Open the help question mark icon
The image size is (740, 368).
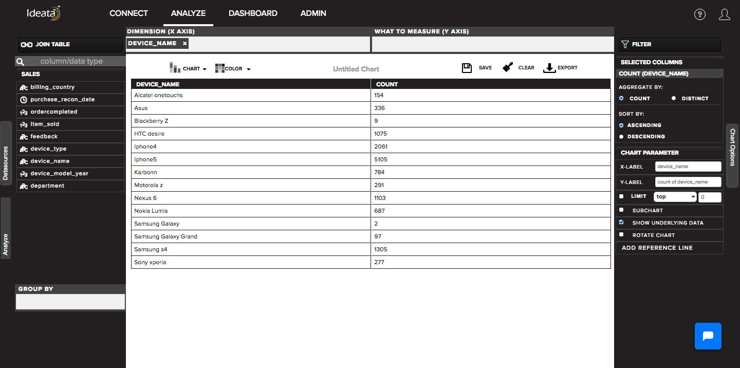point(700,14)
